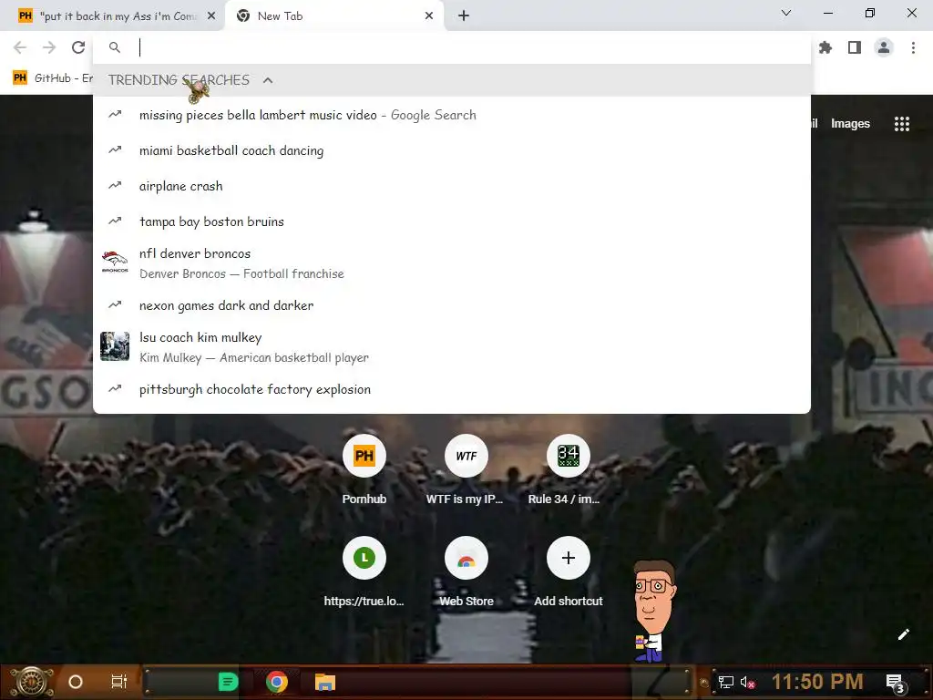Image resolution: width=933 pixels, height=700 pixels.
Task: Collapse the Trending Searches section chevron
Action: coord(268,80)
